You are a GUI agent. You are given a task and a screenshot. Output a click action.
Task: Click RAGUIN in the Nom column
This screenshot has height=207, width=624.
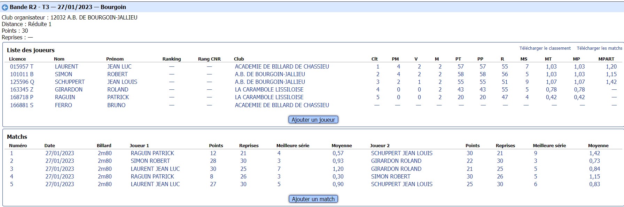tap(65, 97)
